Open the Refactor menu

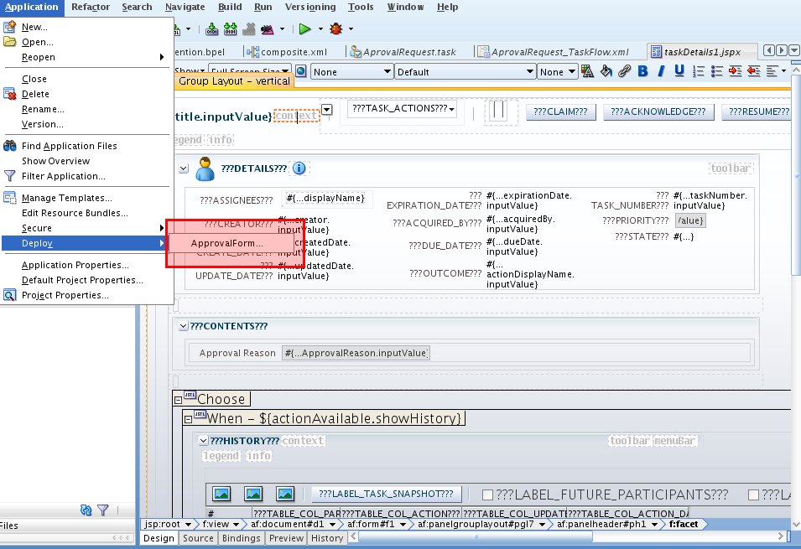tap(91, 8)
